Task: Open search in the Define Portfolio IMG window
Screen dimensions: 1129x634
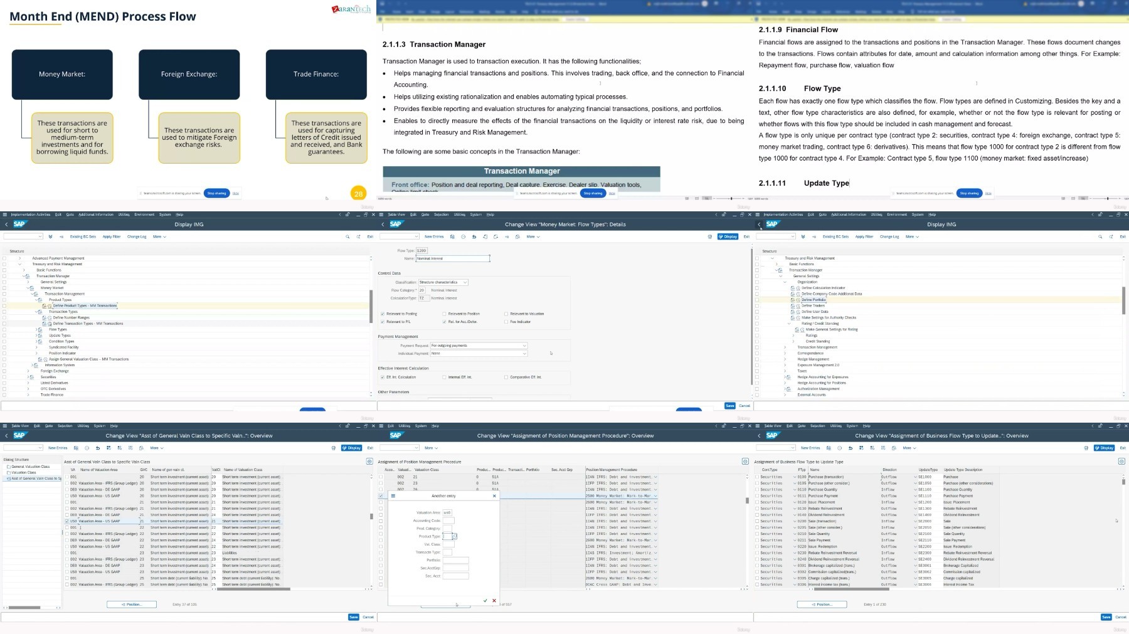Action: (x=1100, y=236)
